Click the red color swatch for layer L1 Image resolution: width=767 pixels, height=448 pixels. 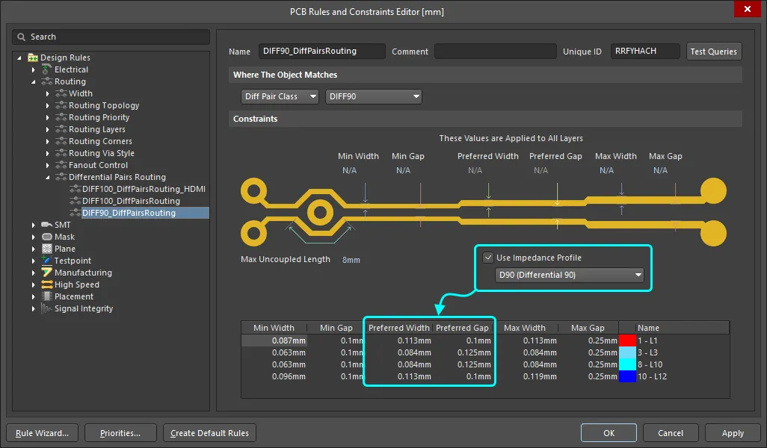pos(627,340)
